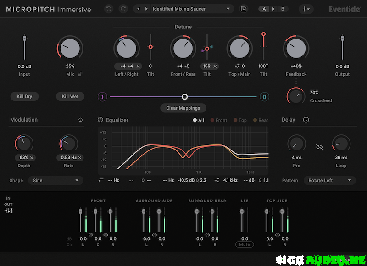Click the Modulation Depth knob
The height and width of the screenshot is (266, 367).
(x=24, y=143)
